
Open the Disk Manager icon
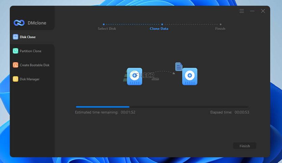pos(16,79)
